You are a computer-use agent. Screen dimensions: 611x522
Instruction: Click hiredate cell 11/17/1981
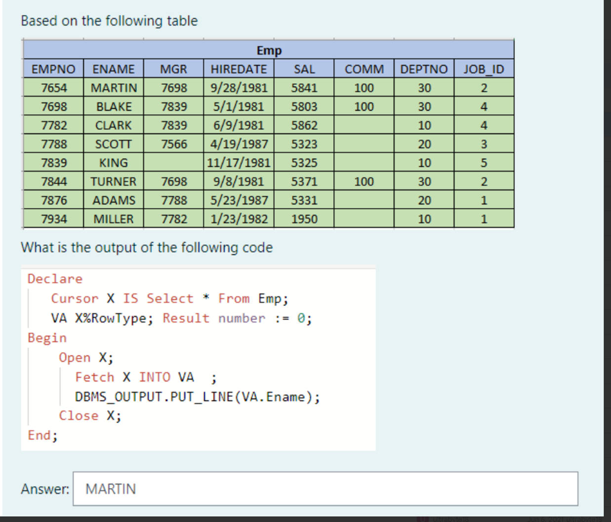tap(239, 163)
